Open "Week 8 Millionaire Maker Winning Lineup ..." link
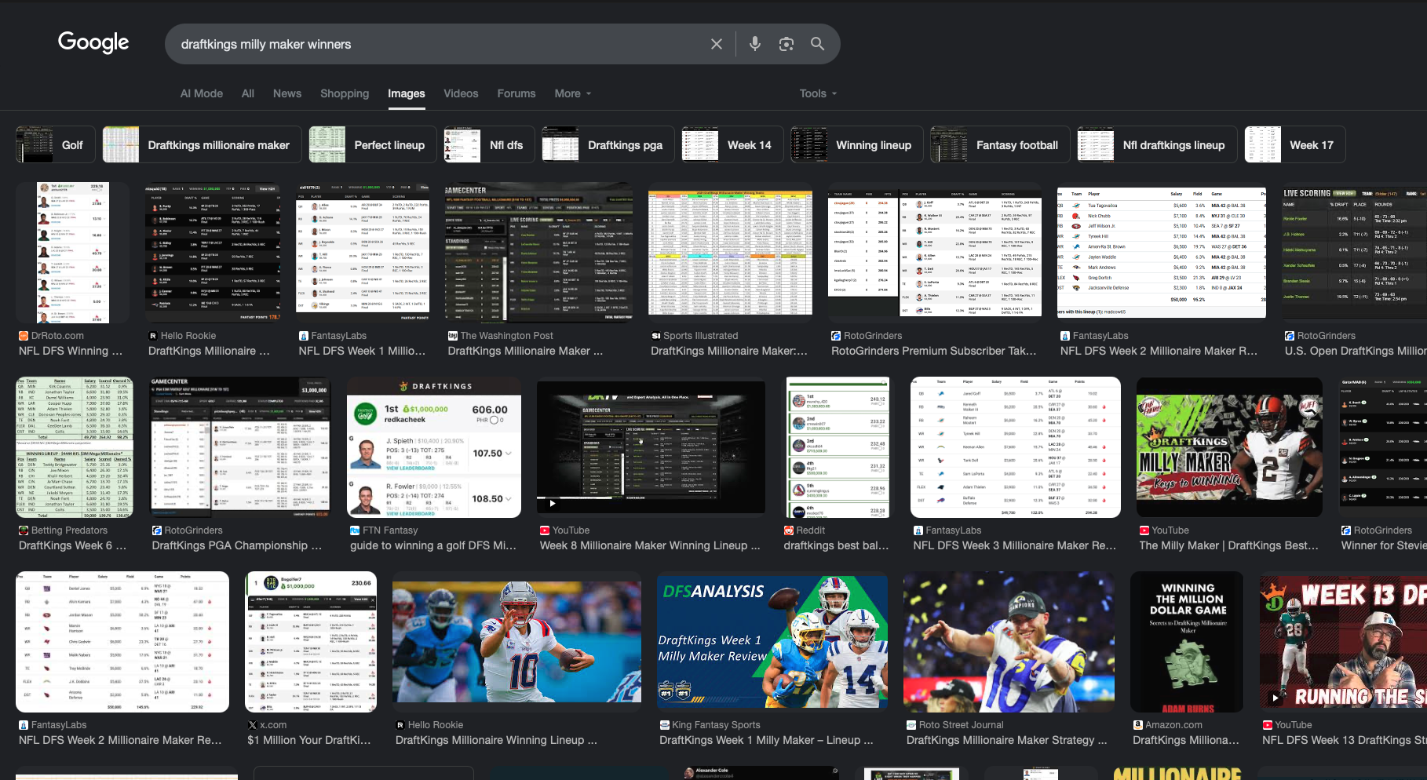This screenshot has width=1427, height=780. 650,545
